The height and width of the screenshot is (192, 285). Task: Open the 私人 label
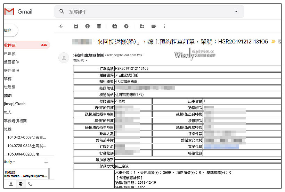tap(8, 112)
